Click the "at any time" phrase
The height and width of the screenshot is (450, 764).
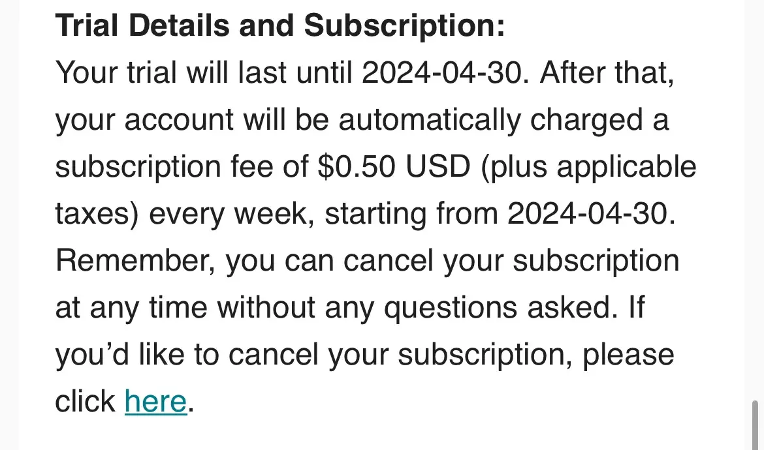coord(130,307)
